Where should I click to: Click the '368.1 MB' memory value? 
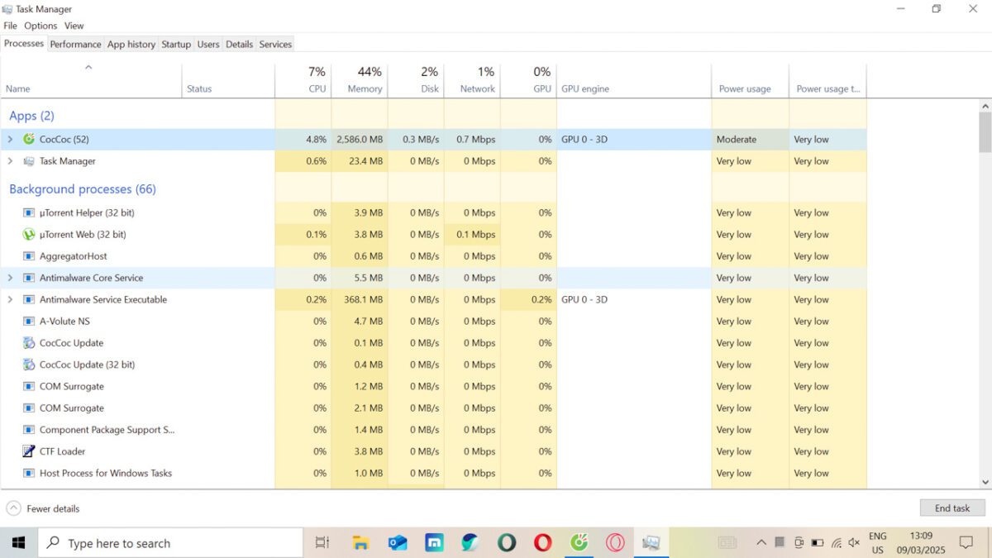[x=364, y=299]
